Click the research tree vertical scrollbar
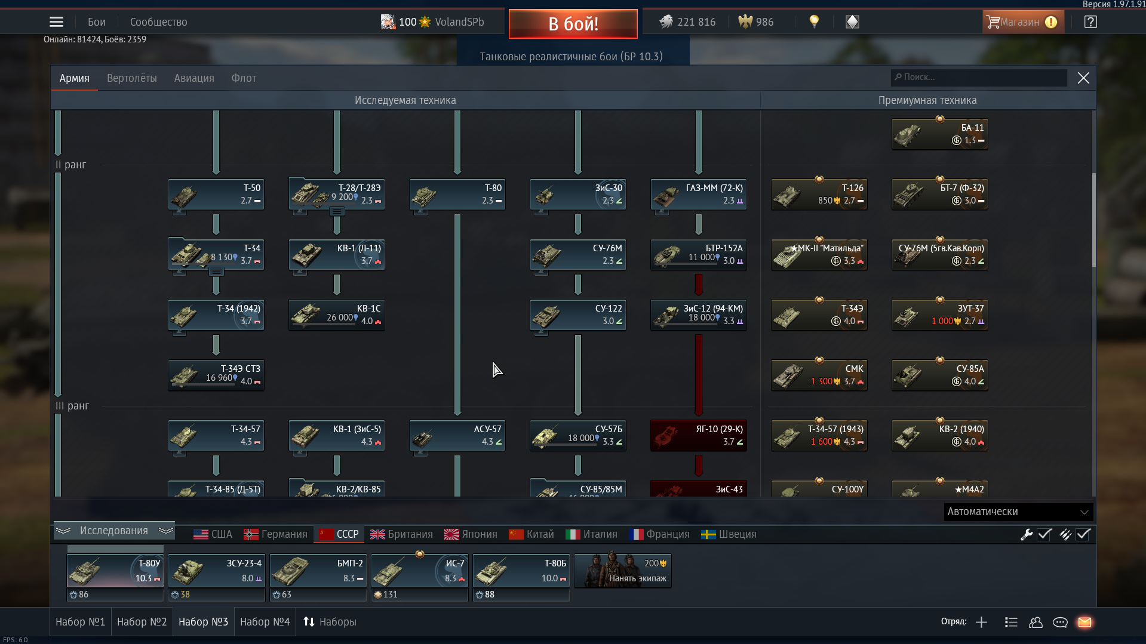This screenshot has height=644, width=1146. [x=1093, y=220]
